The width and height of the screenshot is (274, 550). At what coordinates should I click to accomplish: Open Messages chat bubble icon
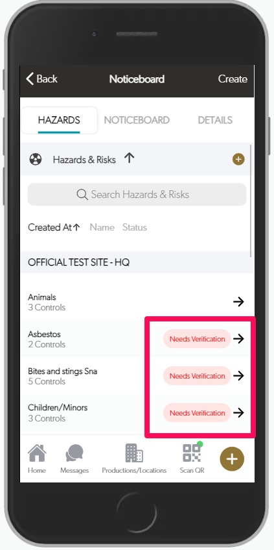coord(74,453)
